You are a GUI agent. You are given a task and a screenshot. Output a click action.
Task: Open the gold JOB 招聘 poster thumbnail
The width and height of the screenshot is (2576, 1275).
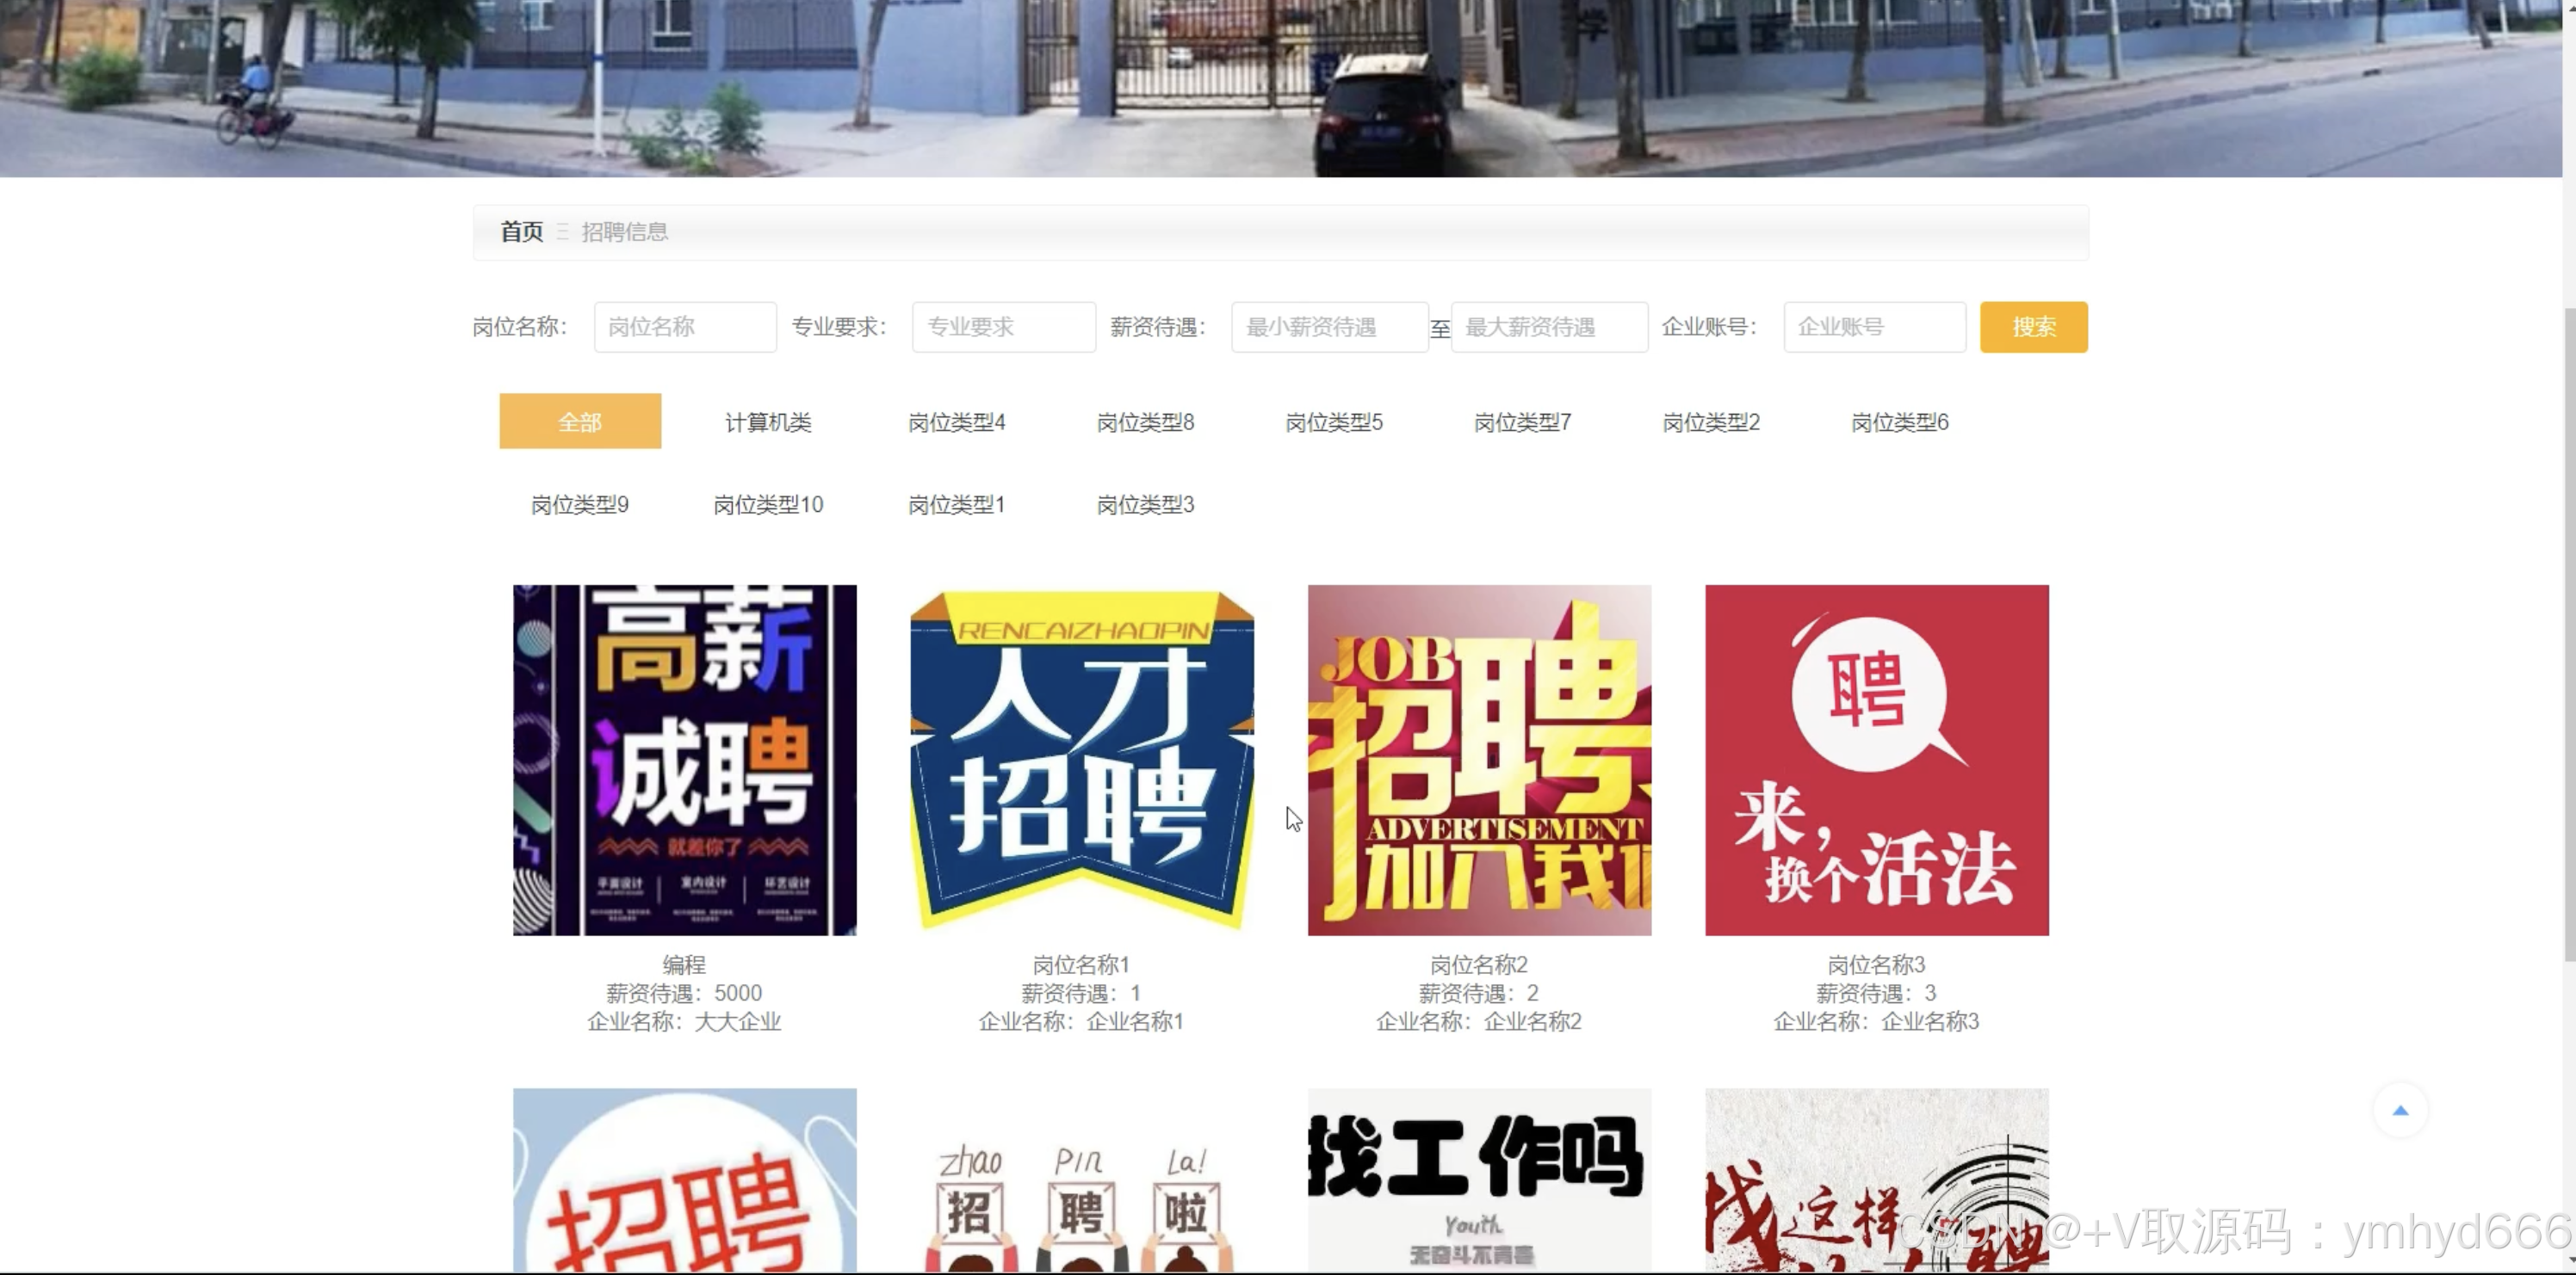pos(1479,760)
